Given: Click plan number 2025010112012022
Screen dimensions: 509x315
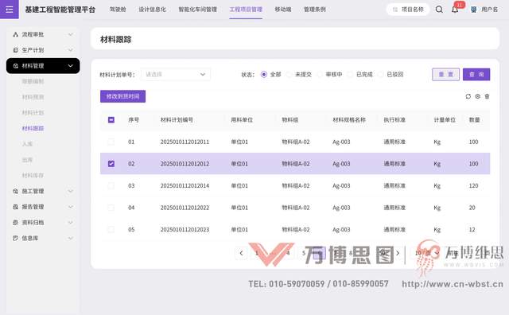Looking at the screenshot, I should point(185,208).
